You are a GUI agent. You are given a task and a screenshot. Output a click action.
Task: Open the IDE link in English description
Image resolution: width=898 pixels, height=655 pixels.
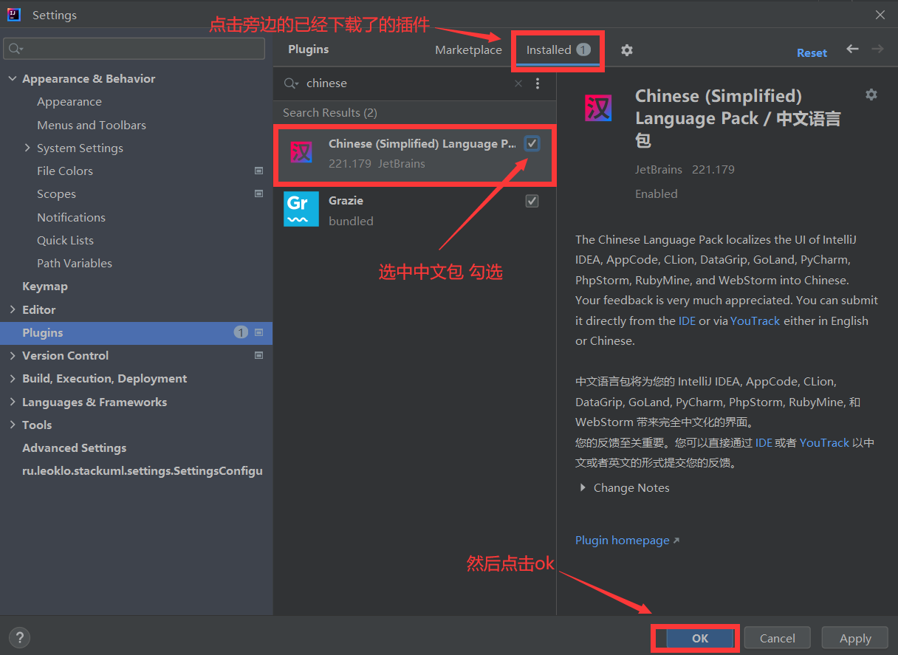click(x=687, y=320)
